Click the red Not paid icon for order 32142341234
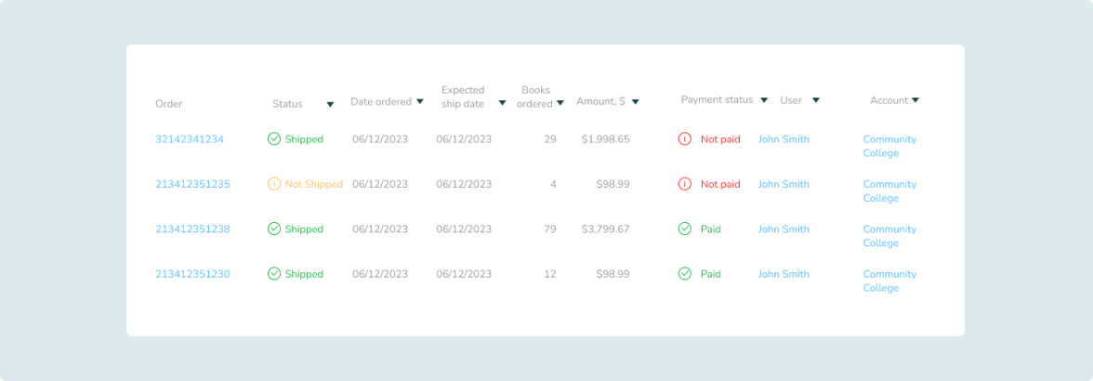1093x381 pixels. tap(684, 138)
